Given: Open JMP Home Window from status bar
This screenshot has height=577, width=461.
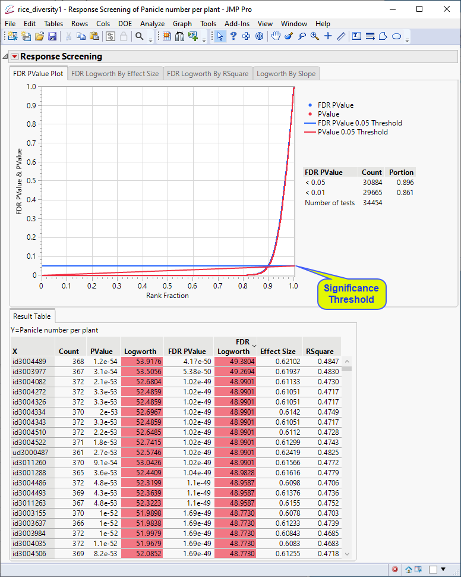Looking at the screenshot, I should pyautogui.click(x=409, y=569).
